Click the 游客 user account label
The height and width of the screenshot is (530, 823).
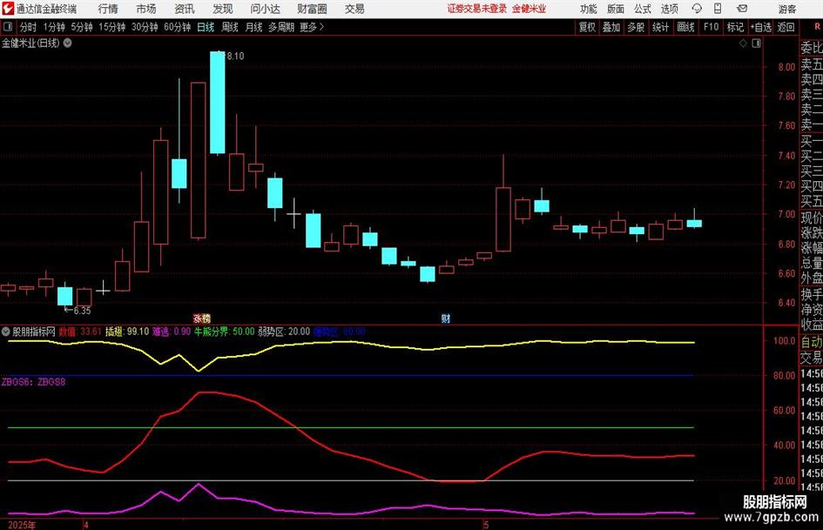click(786, 9)
